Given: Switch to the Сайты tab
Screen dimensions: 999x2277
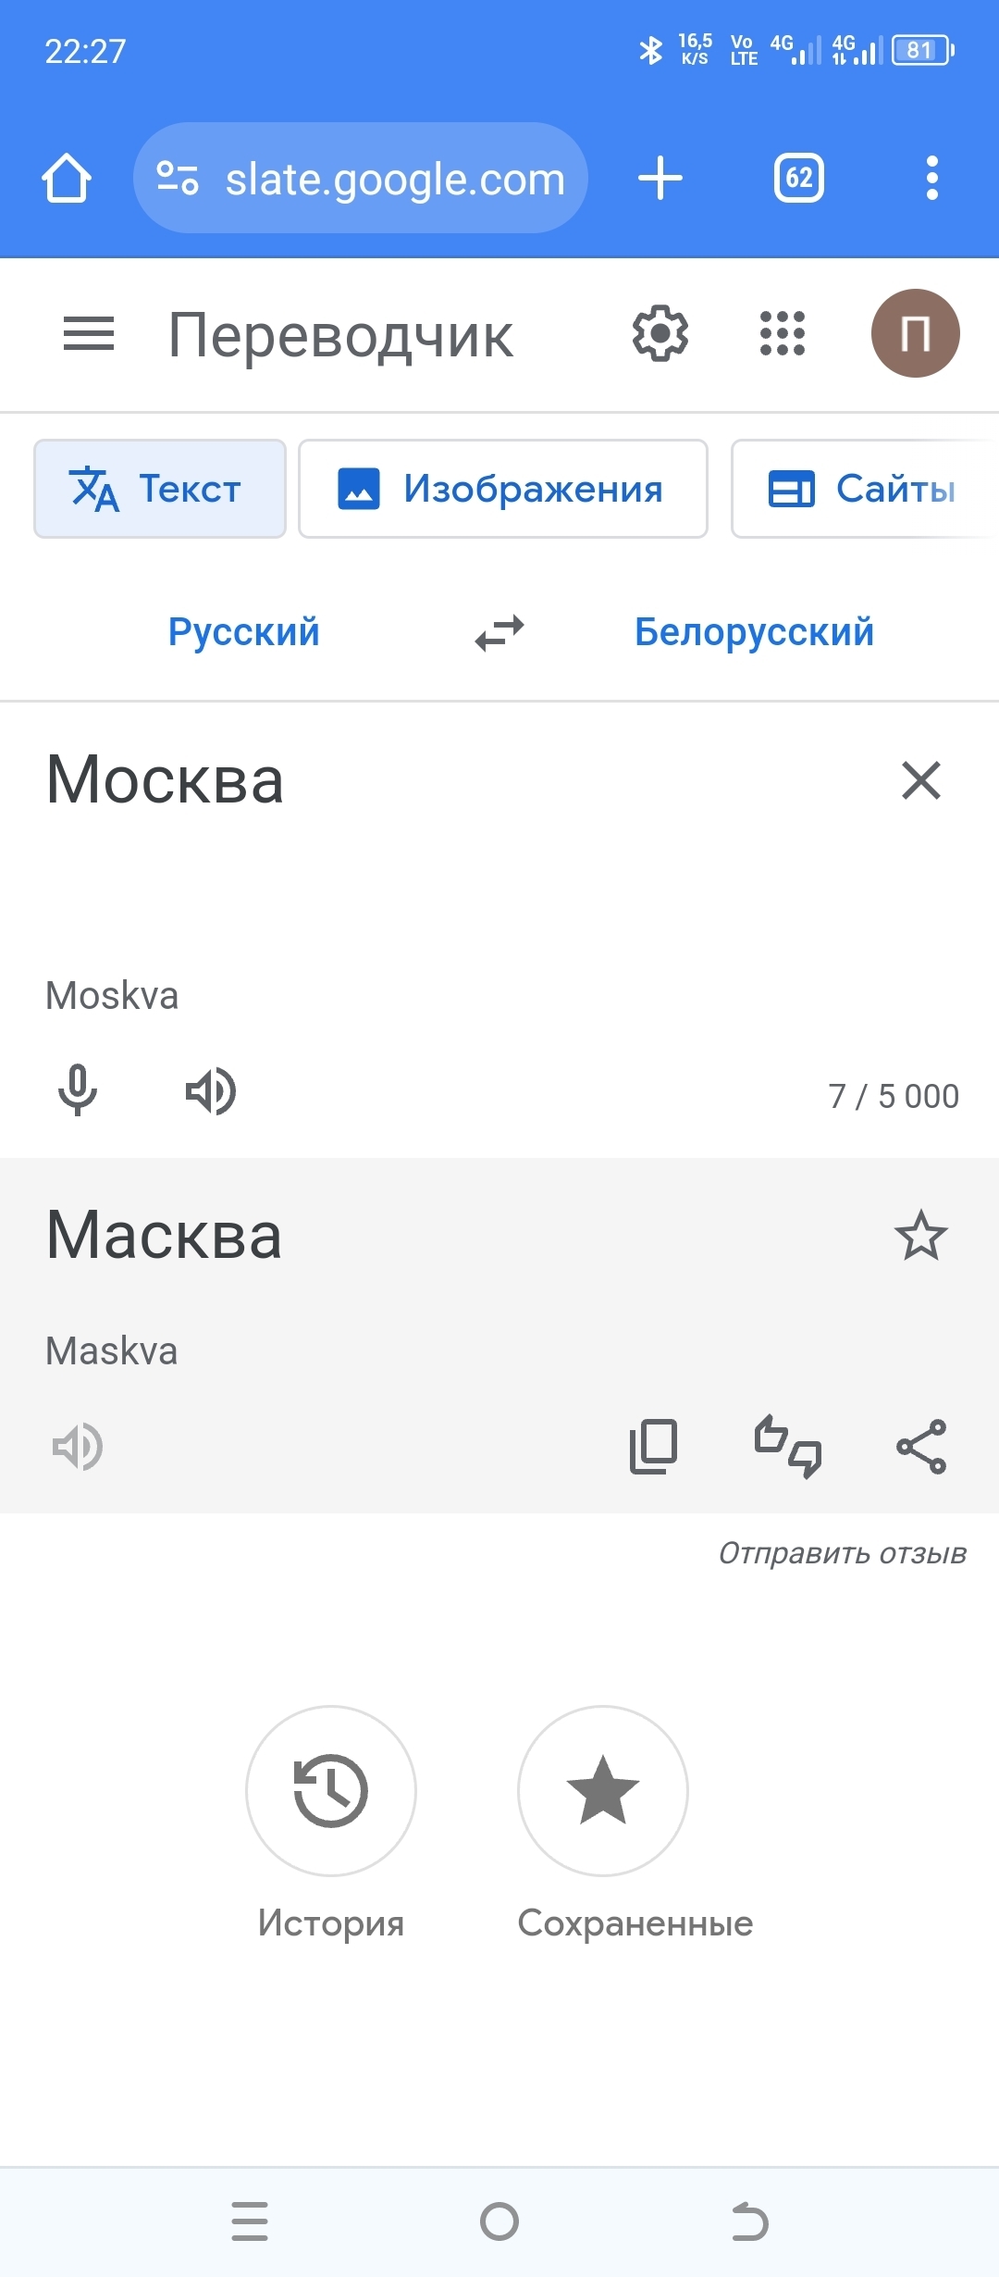Looking at the screenshot, I should pyautogui.click(x=862, y=489).
